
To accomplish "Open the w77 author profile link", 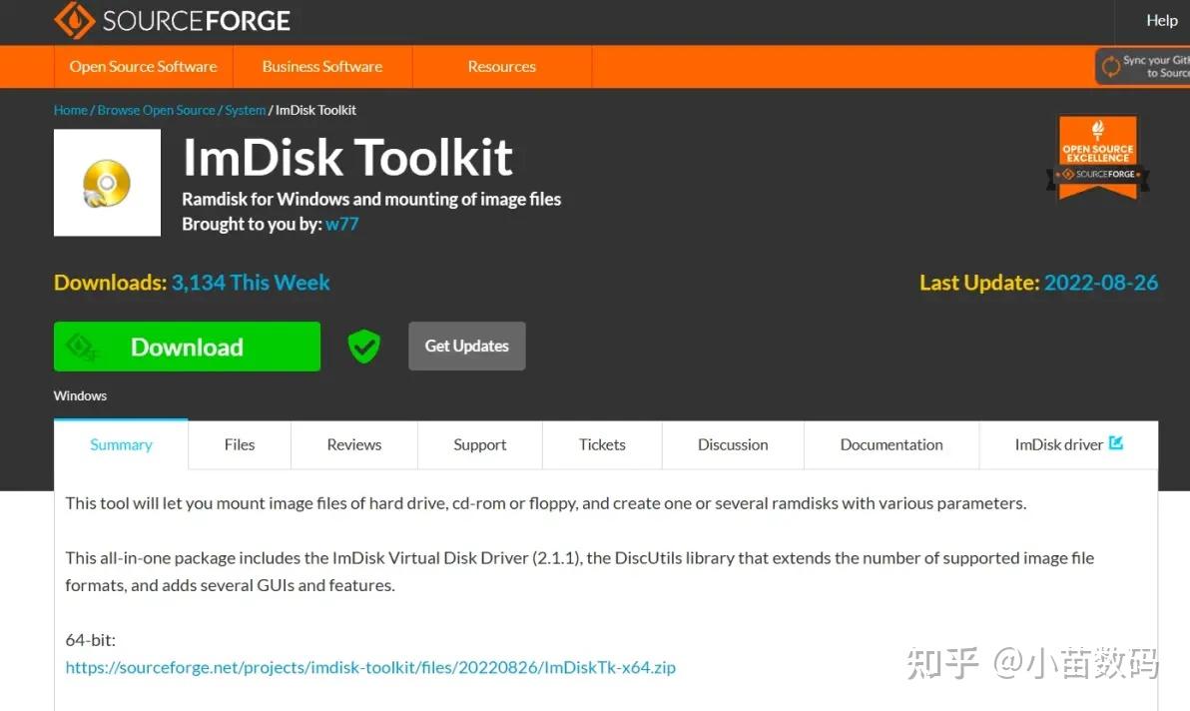I will [341, 223].
